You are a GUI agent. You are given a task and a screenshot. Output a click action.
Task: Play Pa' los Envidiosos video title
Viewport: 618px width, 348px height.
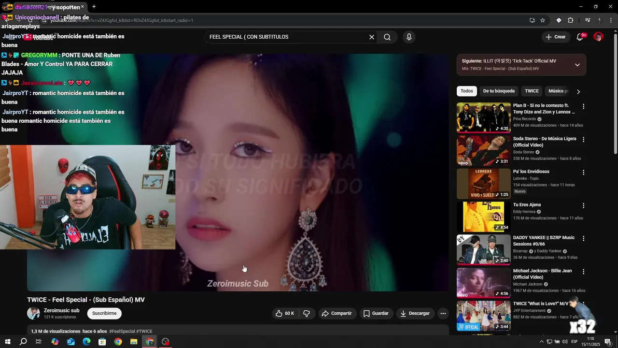coord(531,172)
